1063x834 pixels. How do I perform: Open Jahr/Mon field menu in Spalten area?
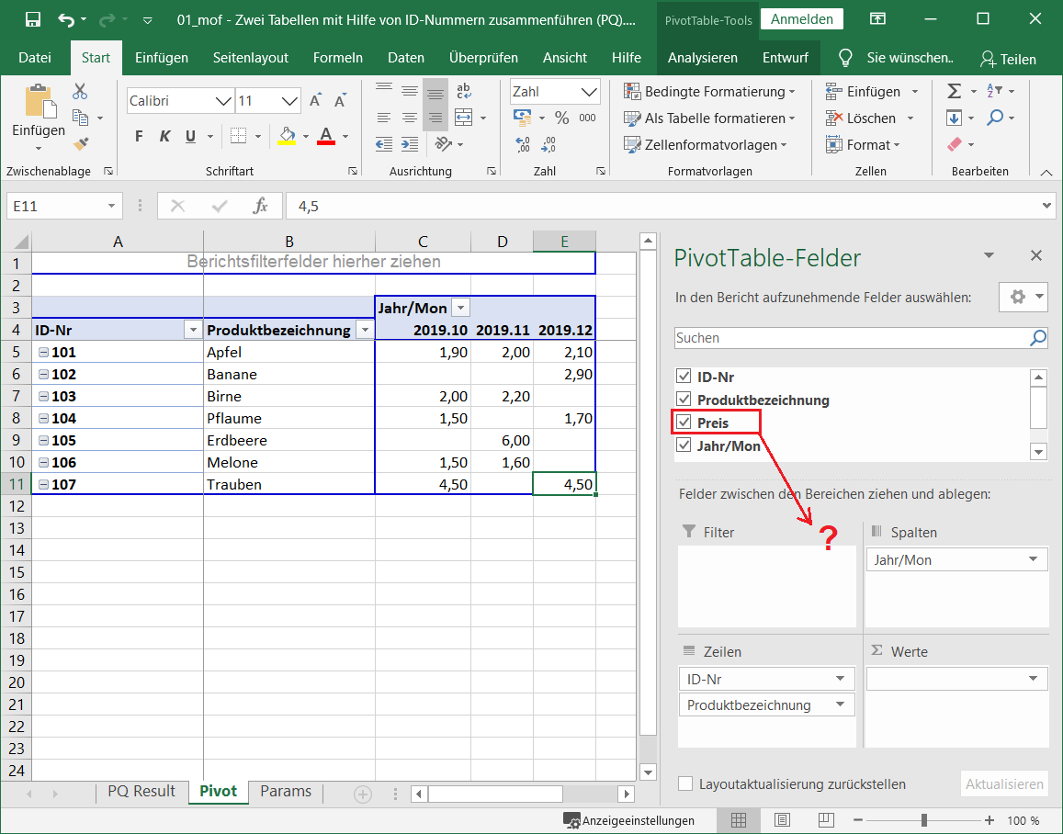(1034, 559)
